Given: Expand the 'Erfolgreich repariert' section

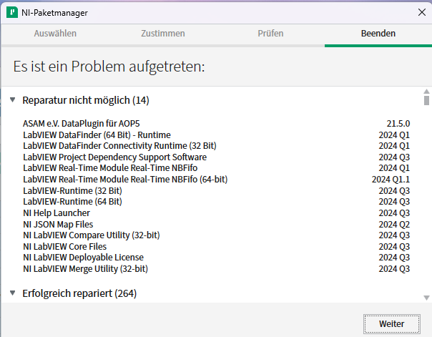Looking at the screenshot, I should [13, 293].
